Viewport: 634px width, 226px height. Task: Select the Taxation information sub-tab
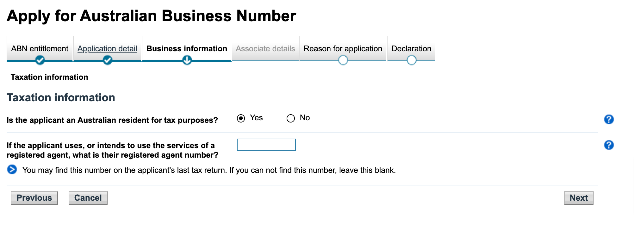pos(49,77)
